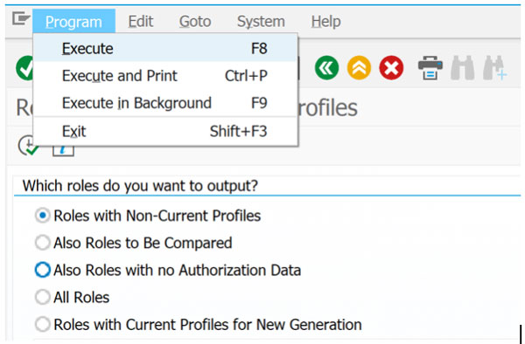
Task: Click 'Which roles do you want to output?' heading
Action: click(x=140, y=186)
